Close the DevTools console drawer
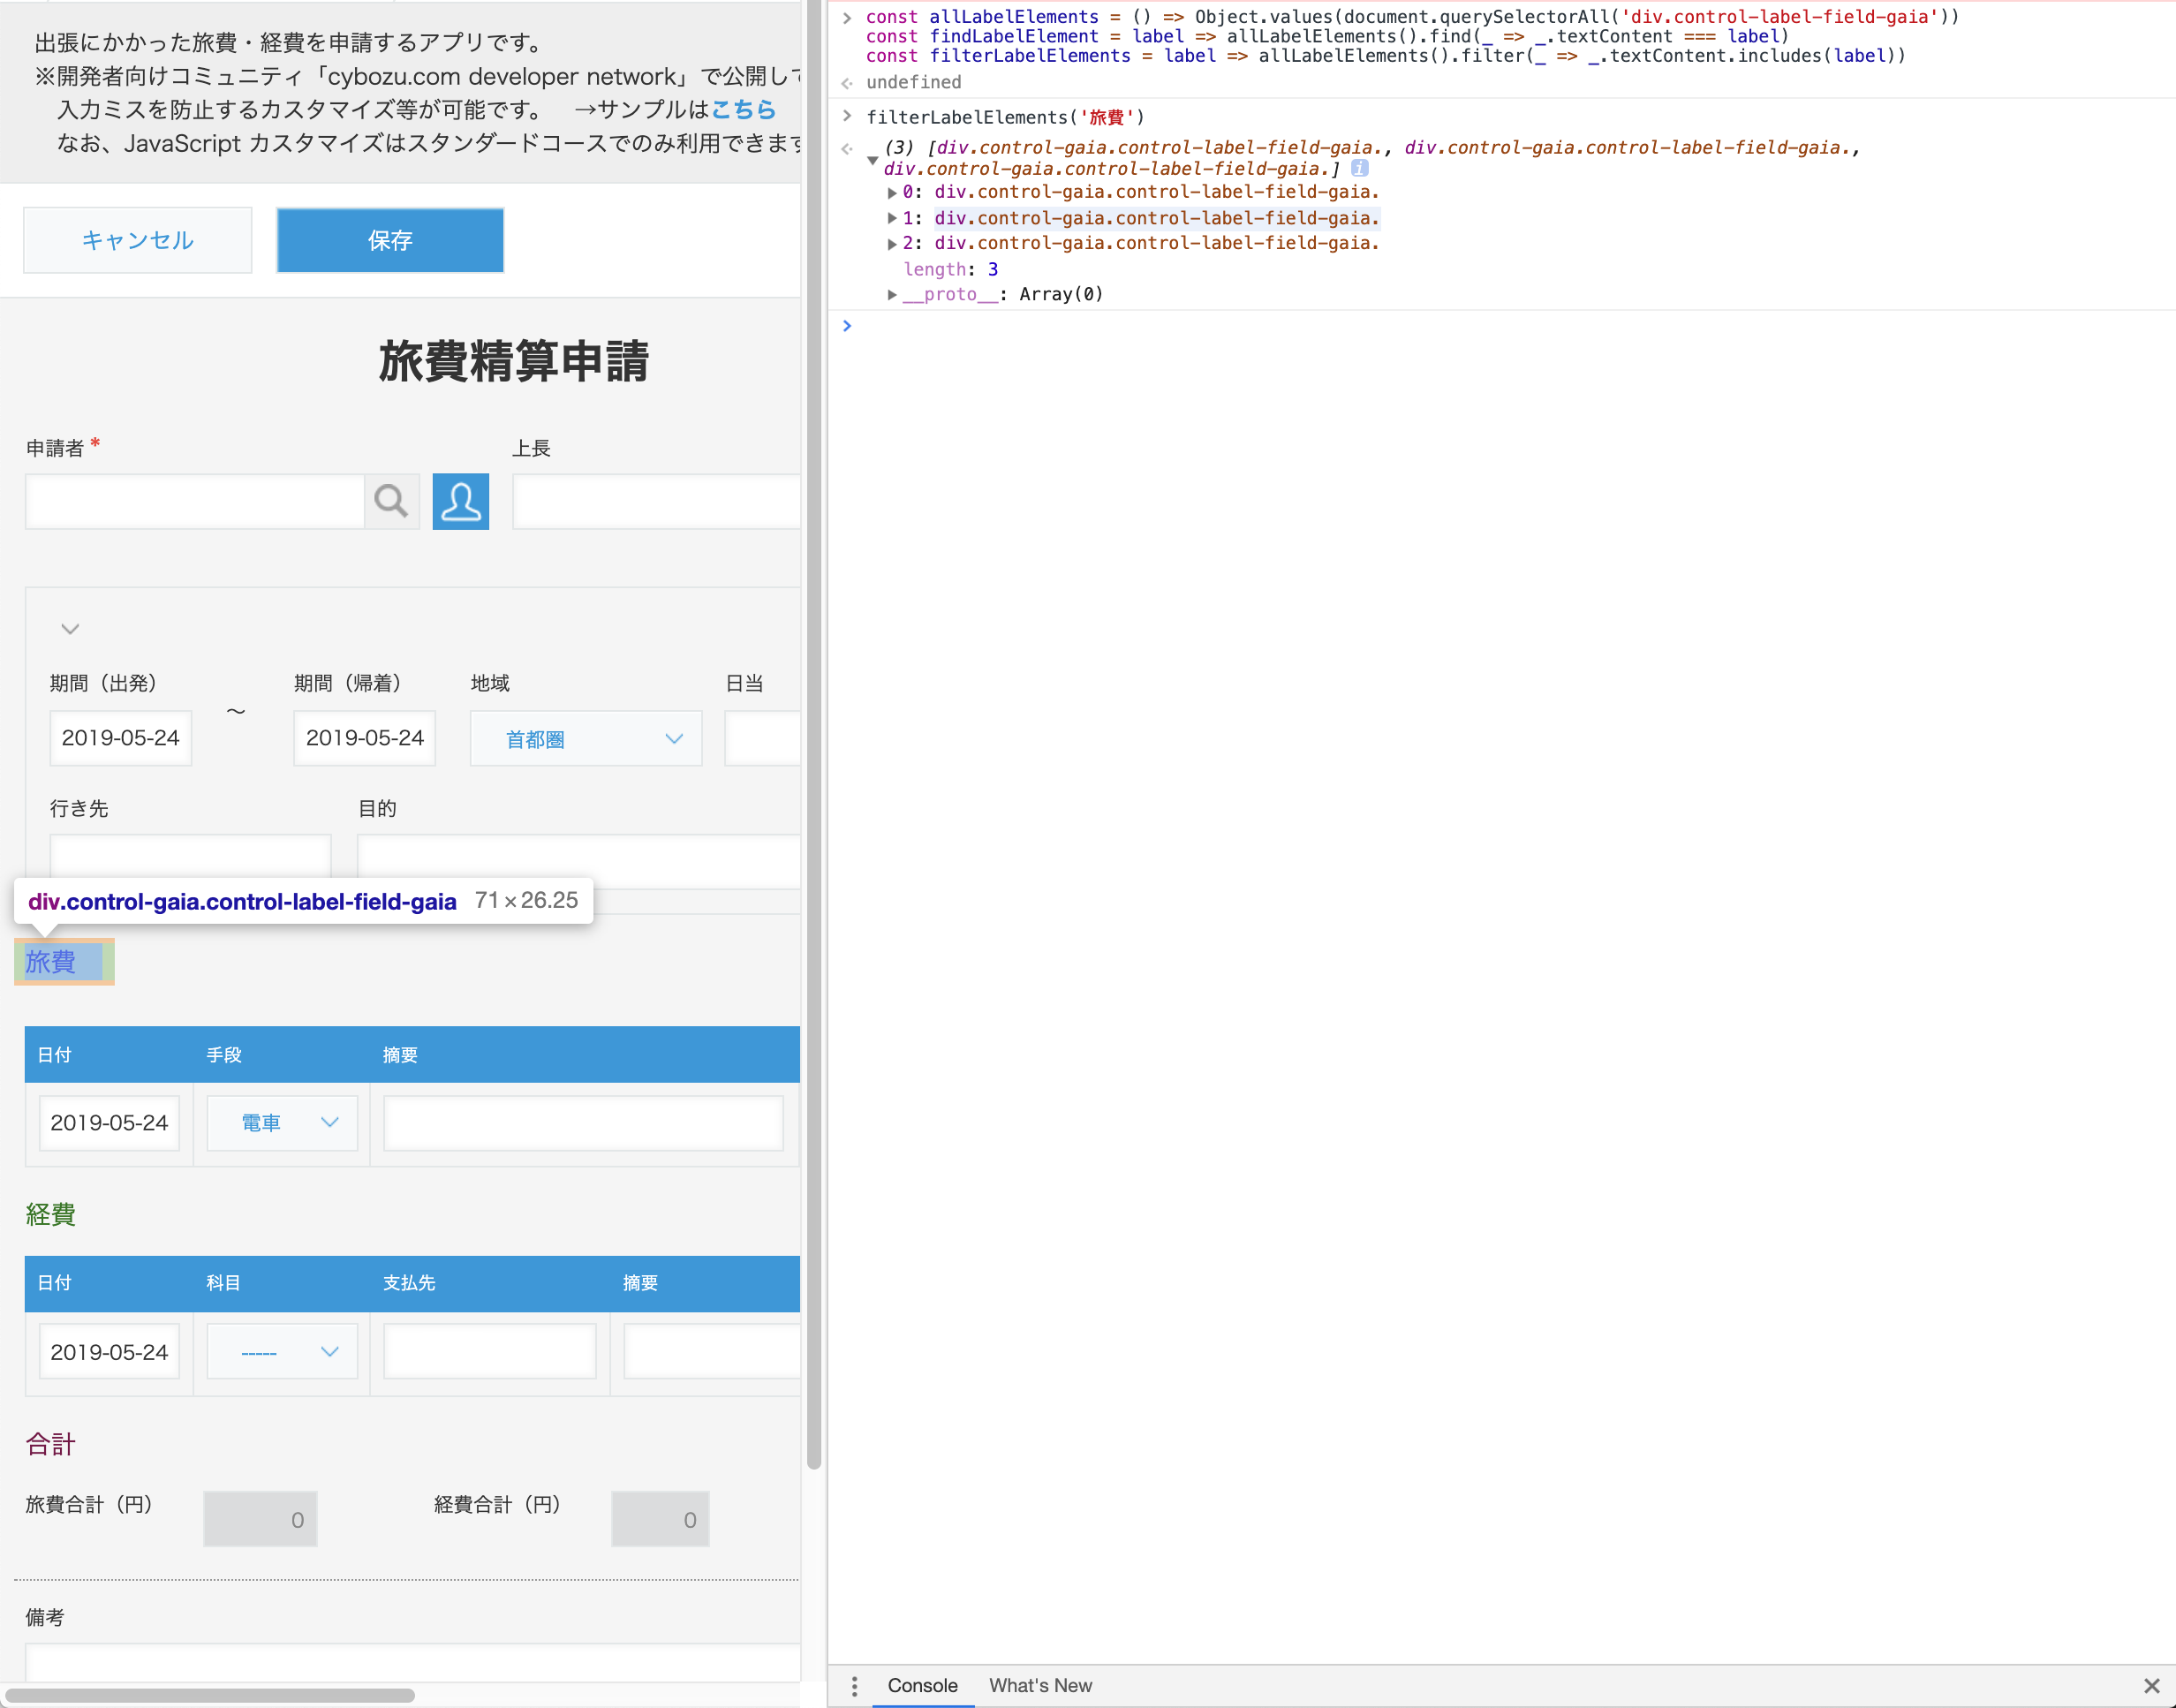The width and height of the screenshot is (2176, 1708). (x=2152, y=1686)
